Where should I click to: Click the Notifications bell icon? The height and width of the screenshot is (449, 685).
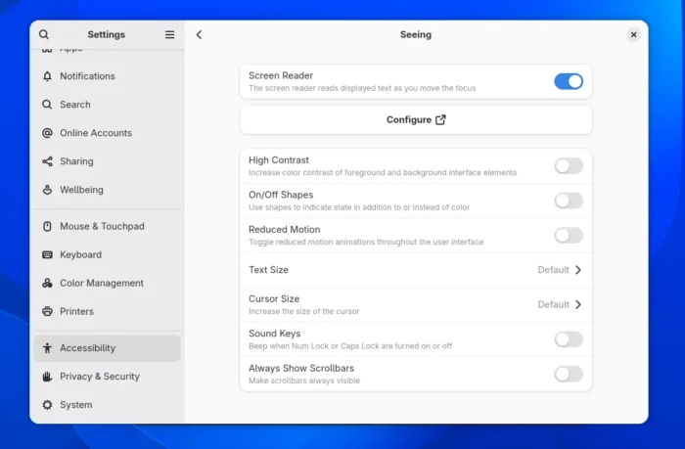pos(47,76)
